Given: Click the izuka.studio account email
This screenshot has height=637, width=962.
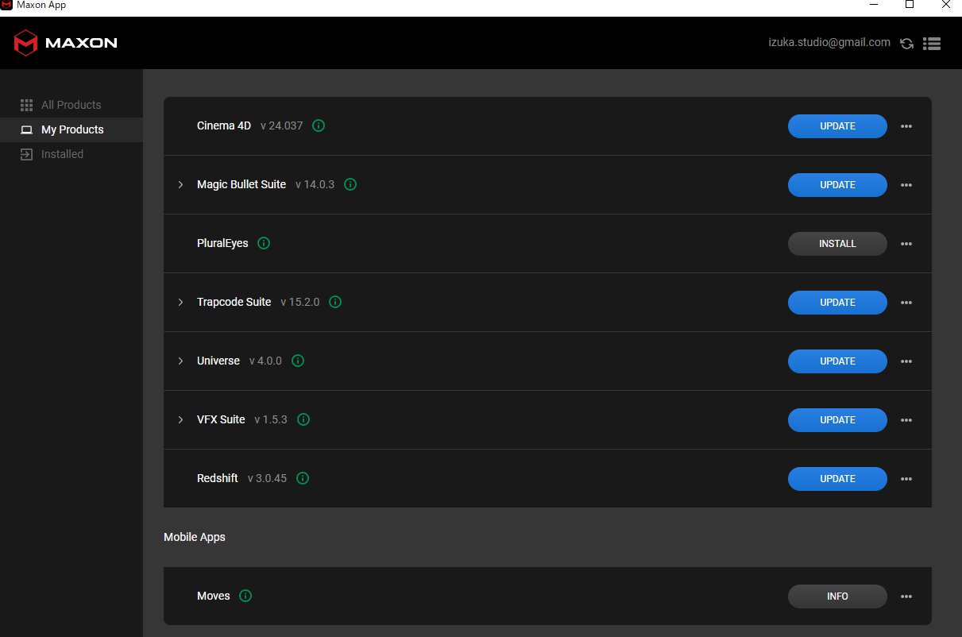Looking at the screenshot, I should 829,42.
